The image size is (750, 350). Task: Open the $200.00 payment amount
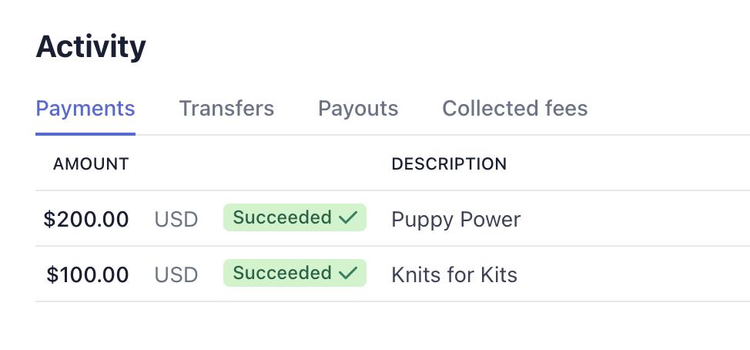(86, 220)
